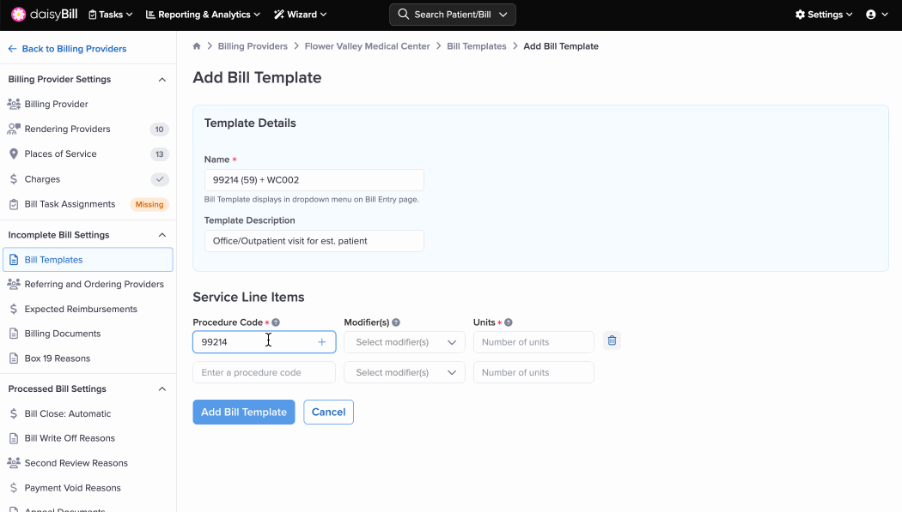Click the Cancel button
This screenshot has height=512, width=902.
pyautogui.click(x=328, y=412)
